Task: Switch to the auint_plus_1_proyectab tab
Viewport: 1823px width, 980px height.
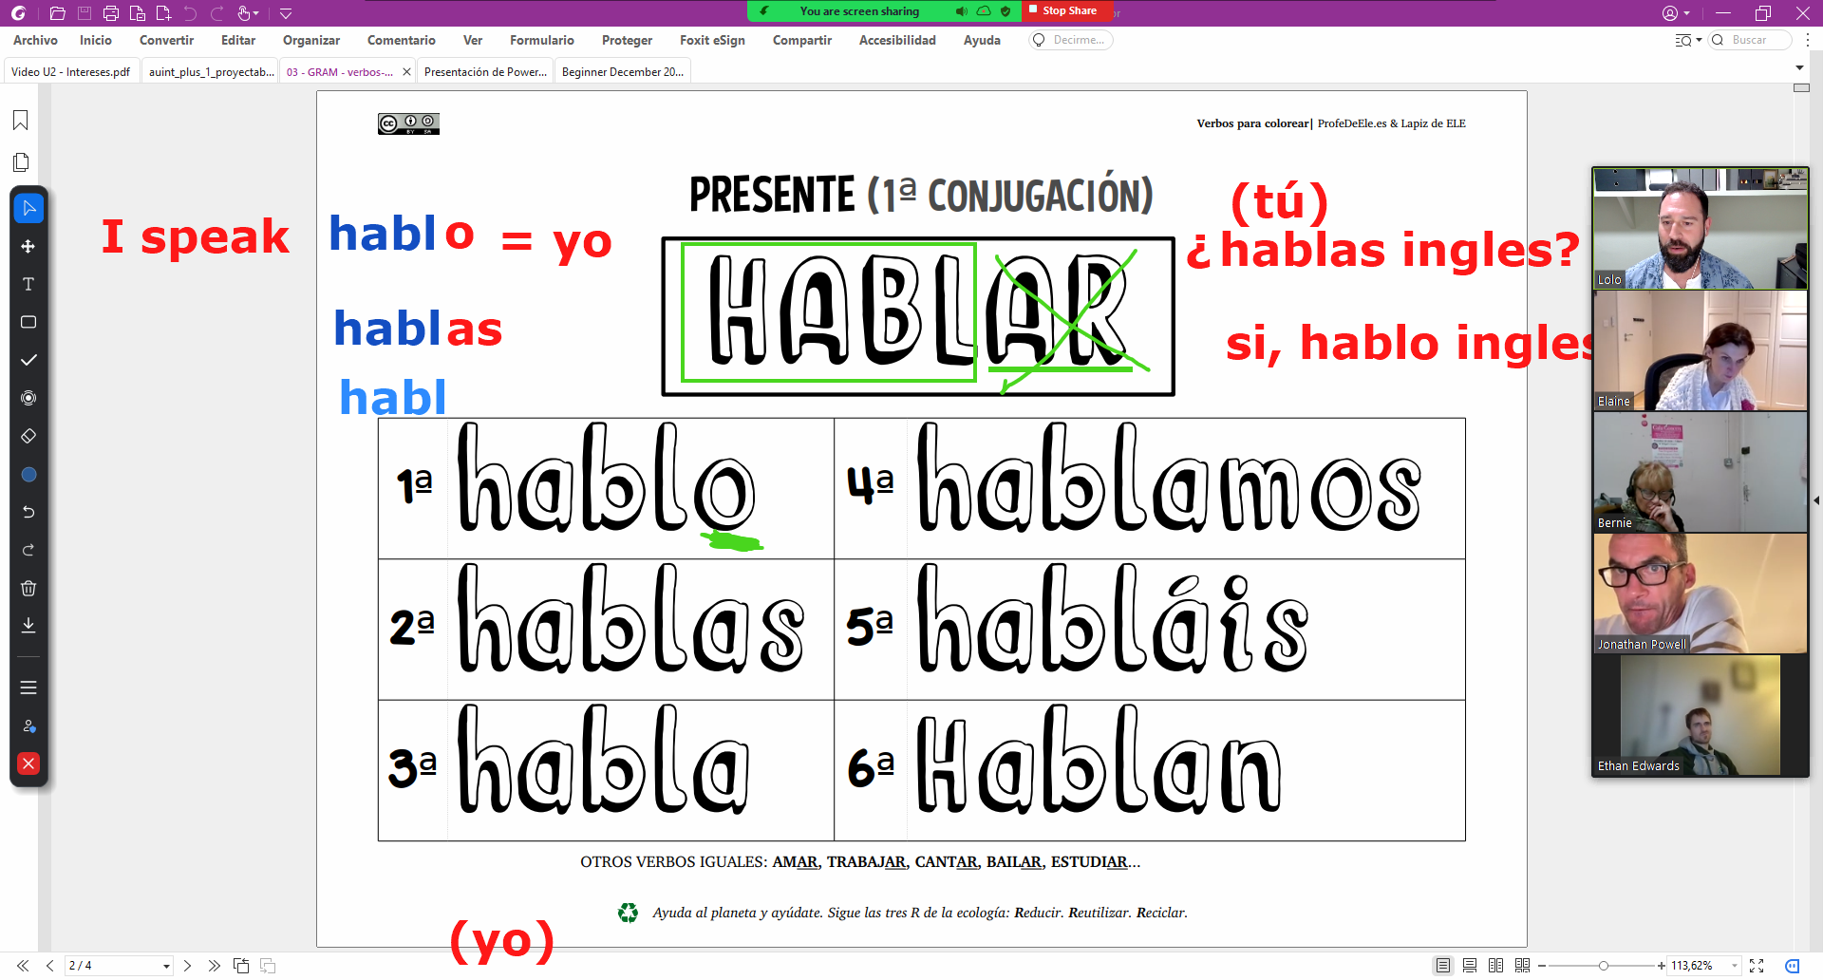Action: [211, 71]
